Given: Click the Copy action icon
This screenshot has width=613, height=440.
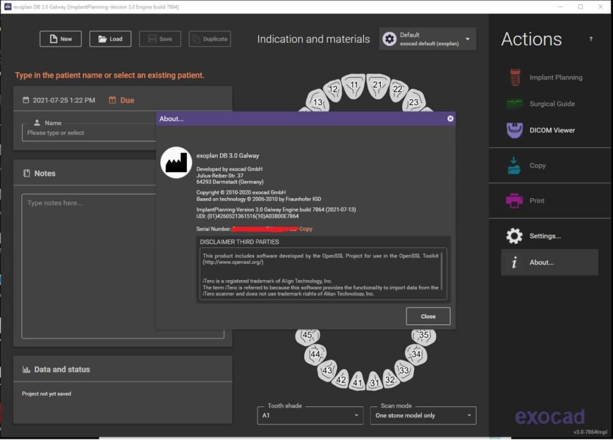Looking at the screenshot, I should point(514,166).
